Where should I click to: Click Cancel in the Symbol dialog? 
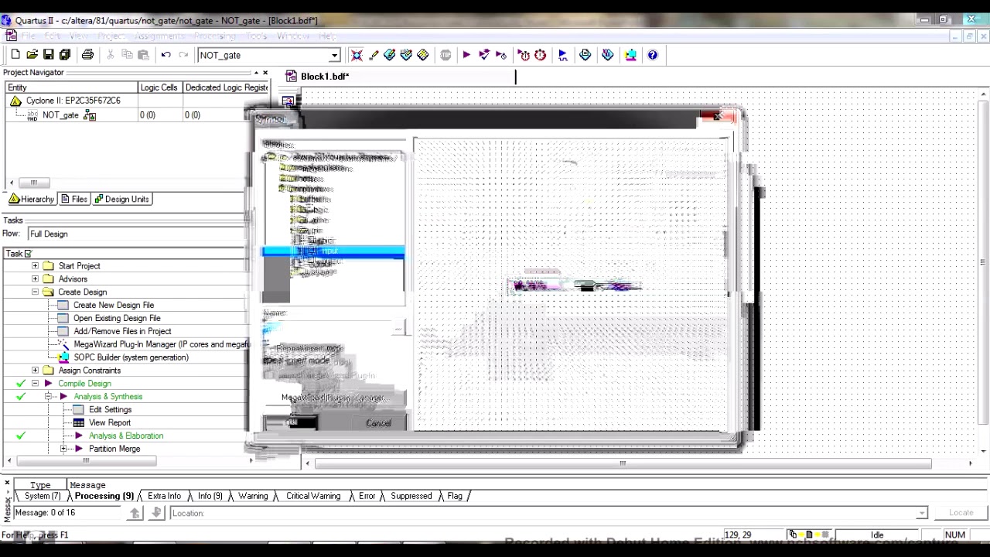pyautogui.click(x=378, y=422)
